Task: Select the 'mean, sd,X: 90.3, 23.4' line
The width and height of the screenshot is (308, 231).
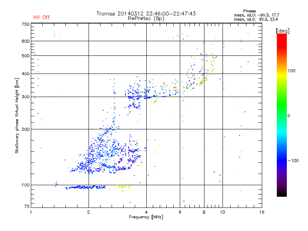Action: click(x=256, y=19)
